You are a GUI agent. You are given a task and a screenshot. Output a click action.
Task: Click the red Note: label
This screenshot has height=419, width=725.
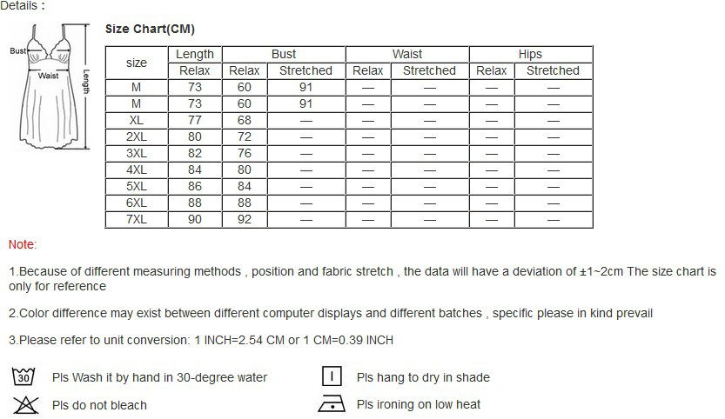(x=23, y=244)
